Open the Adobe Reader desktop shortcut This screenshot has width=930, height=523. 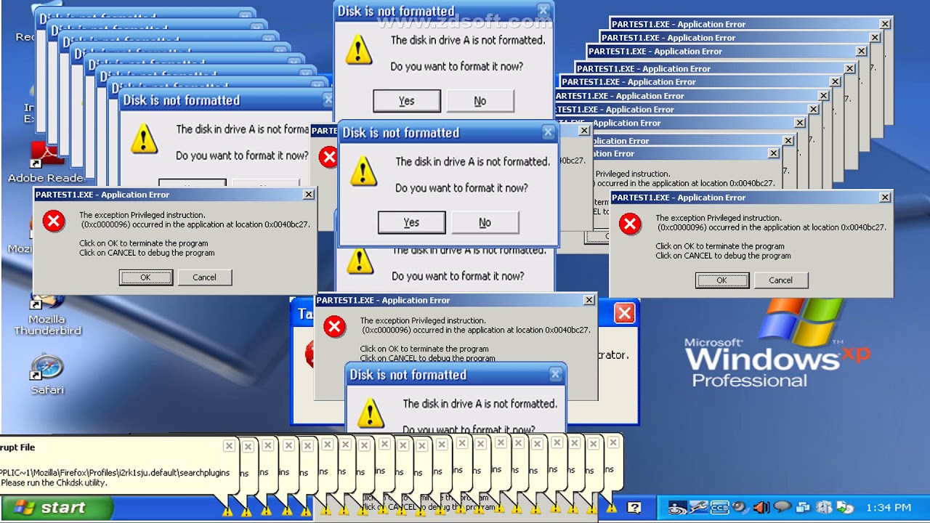pos(46,163)
